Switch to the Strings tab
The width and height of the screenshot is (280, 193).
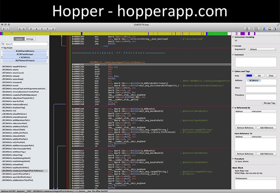[x=30, y=39]
